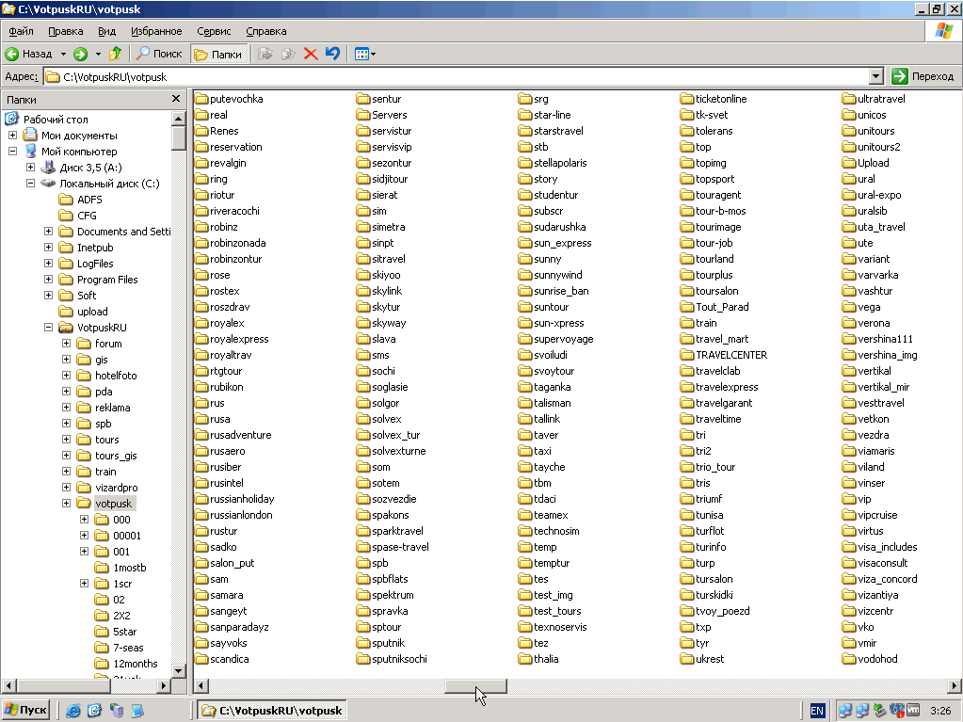
Task: Select the visa_includes folder icon
Action: (x=849, y=547)
